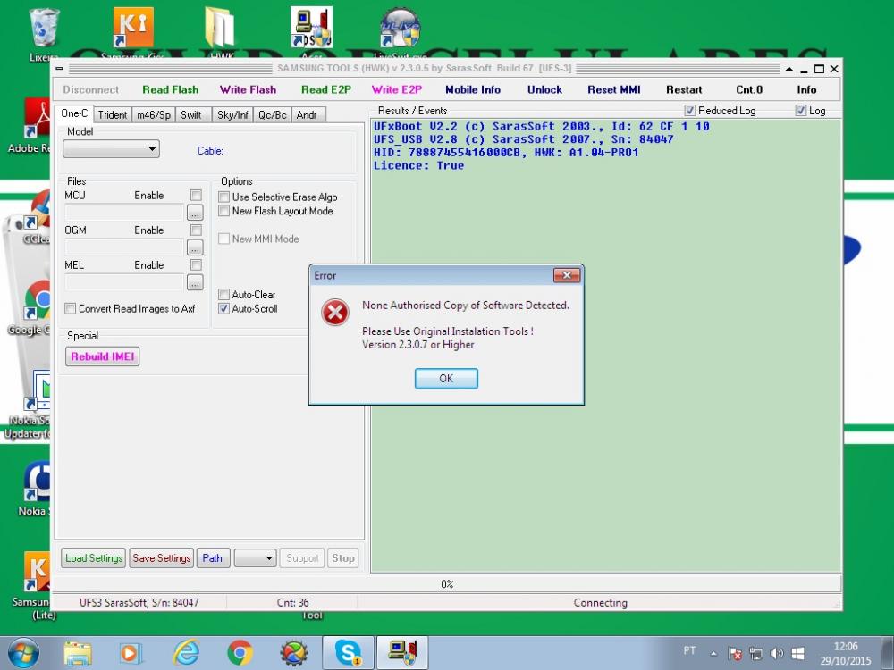Switch to the One-C tab
894x670 pixels.
coord(74,113)
